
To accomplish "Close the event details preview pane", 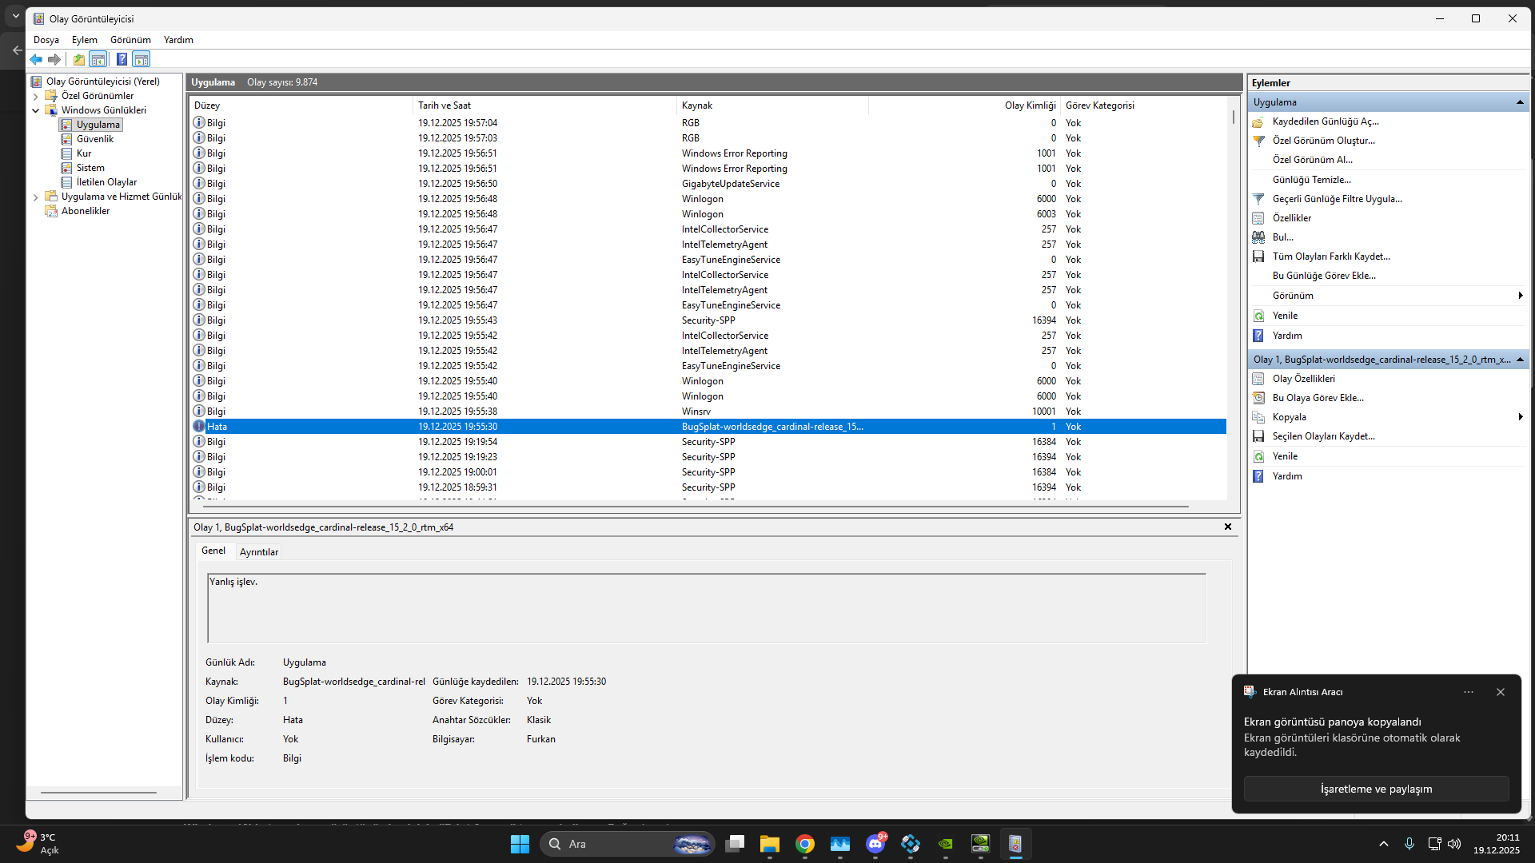I will pos(1227,527).
